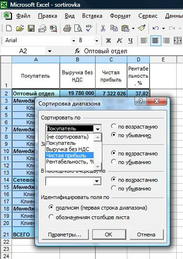
Task: Run spell check ABC icon
Action: [89, 28]
